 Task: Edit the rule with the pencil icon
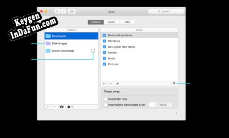[118, 84]
